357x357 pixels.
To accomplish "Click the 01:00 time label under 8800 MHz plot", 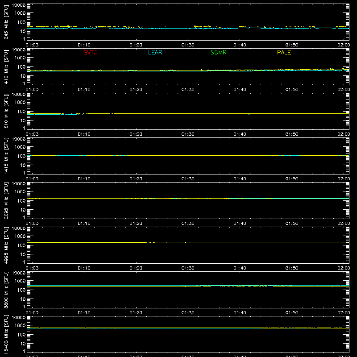I will point(32,313).
